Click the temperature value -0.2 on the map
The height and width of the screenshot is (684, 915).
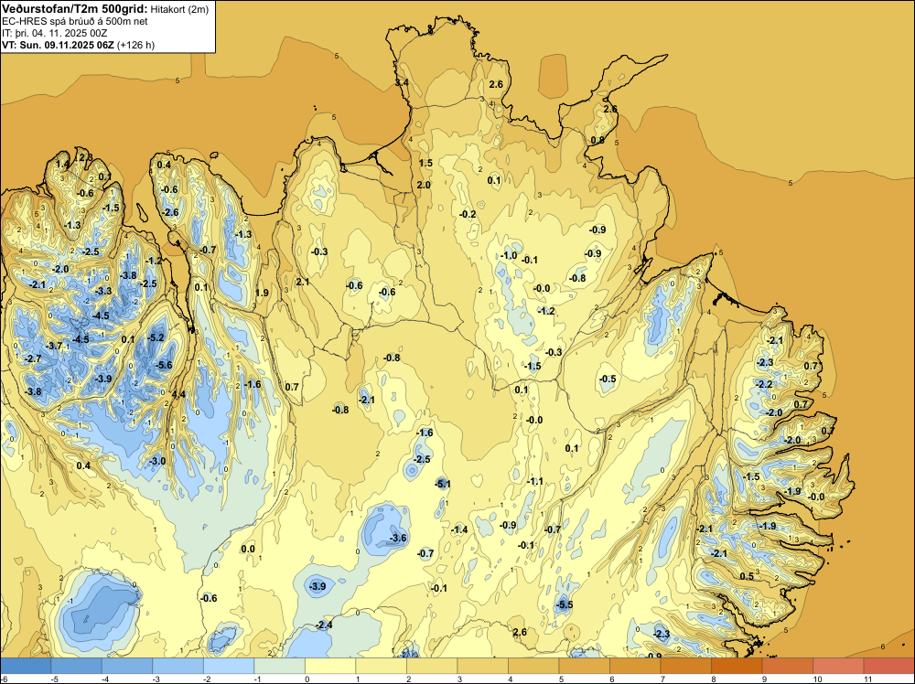(468, 215)
